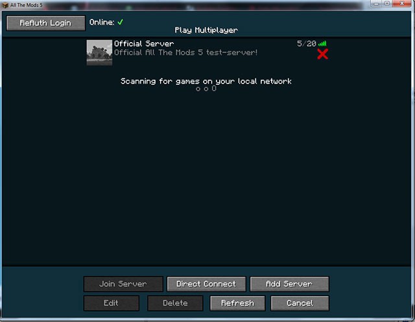The width and height of the screenshot is (415, 322).
Task: Refresh the server list
Action: coord(237,303)
